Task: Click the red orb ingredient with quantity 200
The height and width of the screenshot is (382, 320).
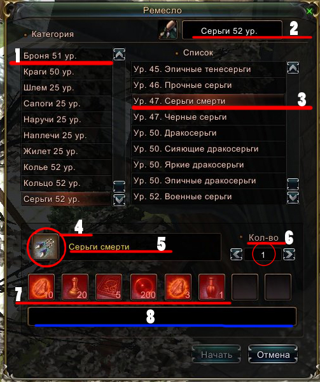Action: pyautogui.click(x=144, y=286)
